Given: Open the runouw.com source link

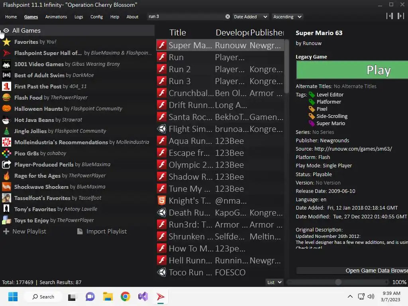Looking at the screenshot, I should pyautogui.click(x=353, y=149).
